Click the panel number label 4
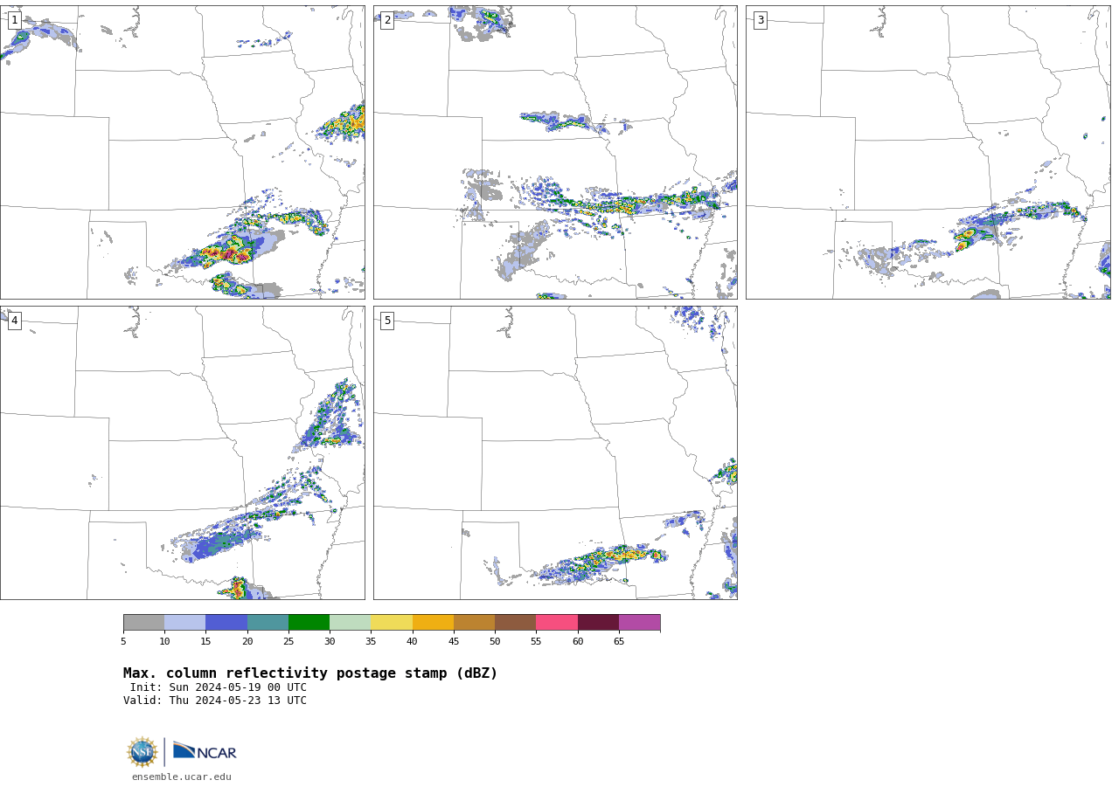1119x787 pixels. point(14,321)
